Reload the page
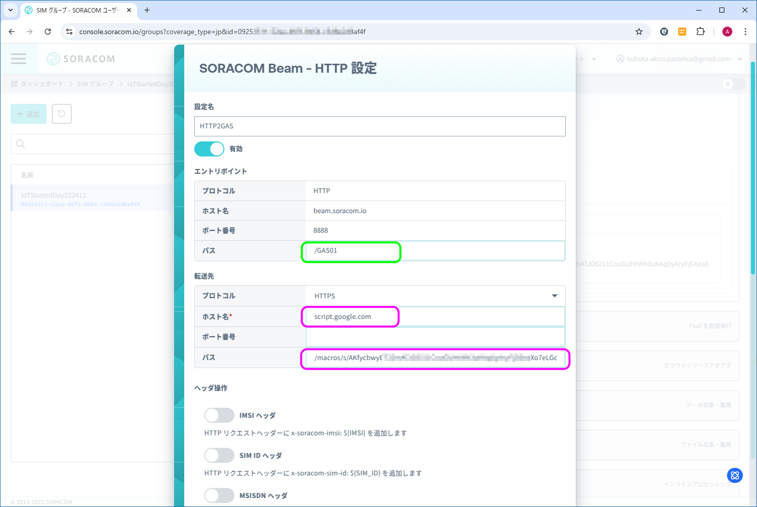The height and width of the screenshot is (507, 757). (x=48, y=32)
